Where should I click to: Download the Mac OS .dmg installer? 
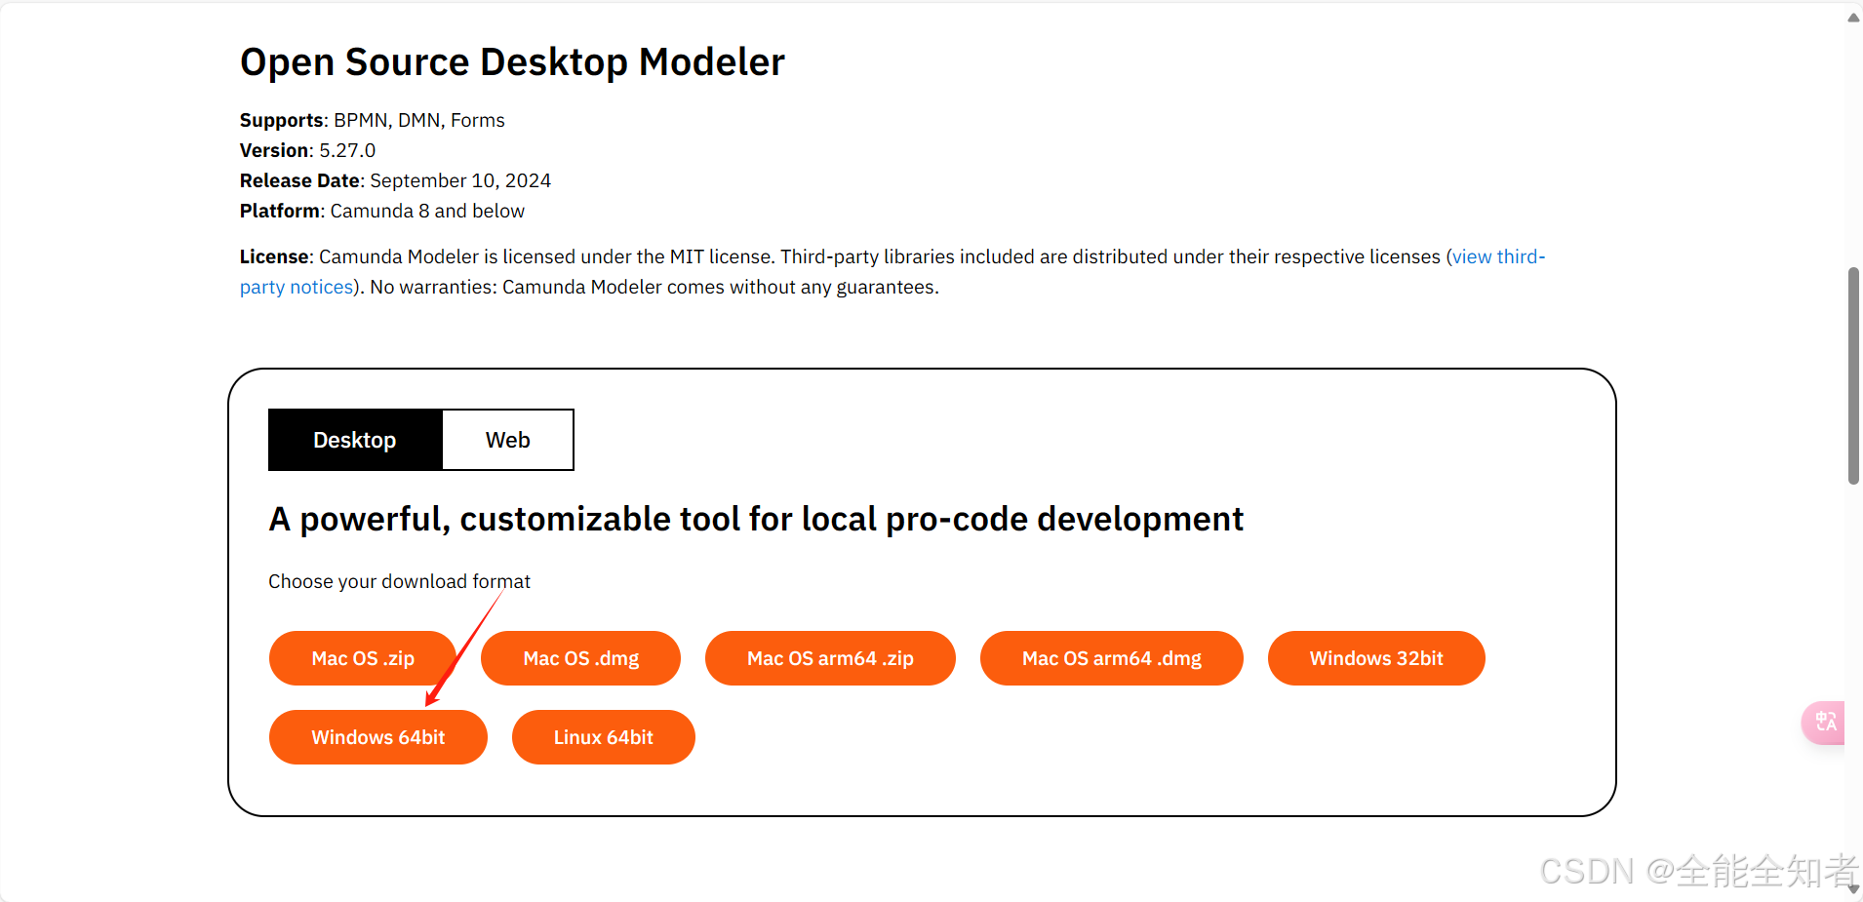[x=581, y=658]
